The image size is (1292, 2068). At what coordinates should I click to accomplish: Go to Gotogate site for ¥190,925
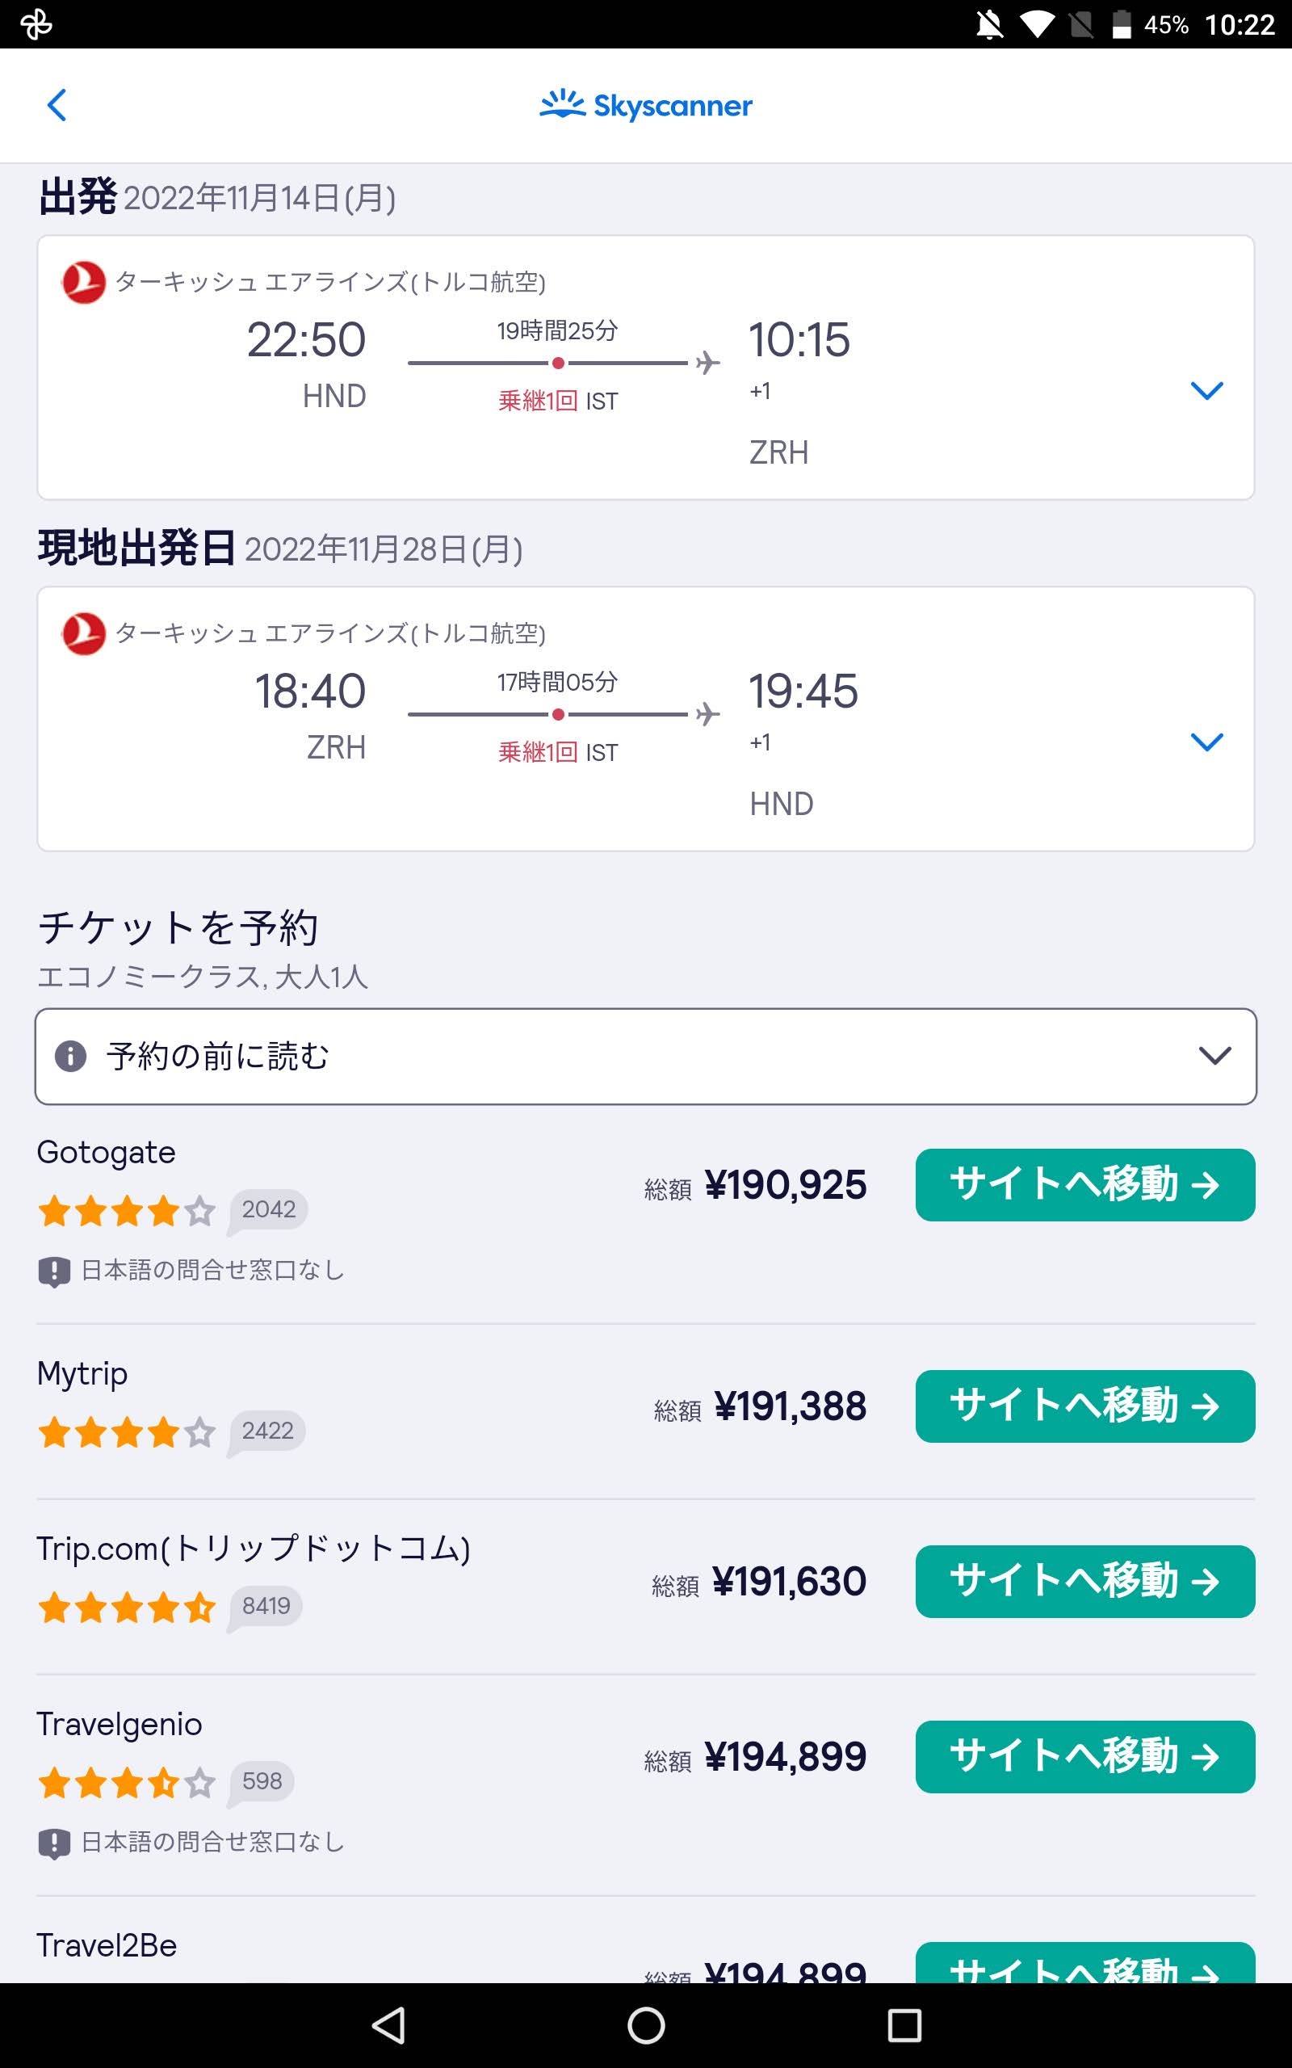(1084, 1185)
